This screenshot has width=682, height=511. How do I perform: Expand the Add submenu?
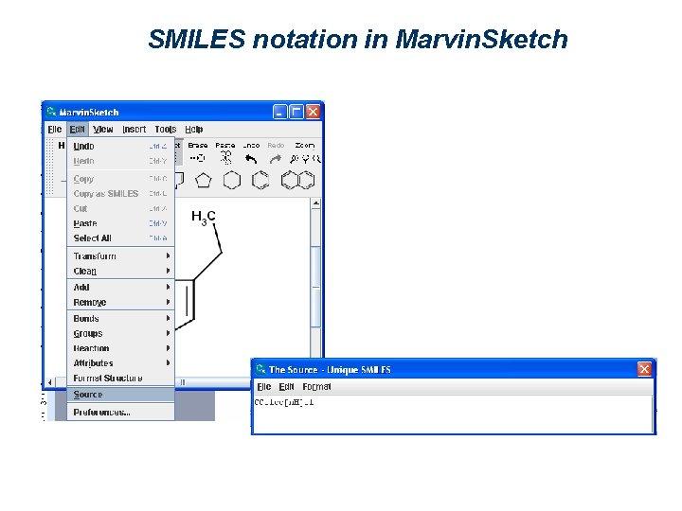click(120, 288)
